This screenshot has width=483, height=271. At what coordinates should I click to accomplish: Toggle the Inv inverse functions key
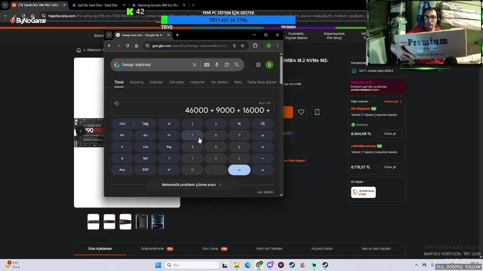point(122,135)
